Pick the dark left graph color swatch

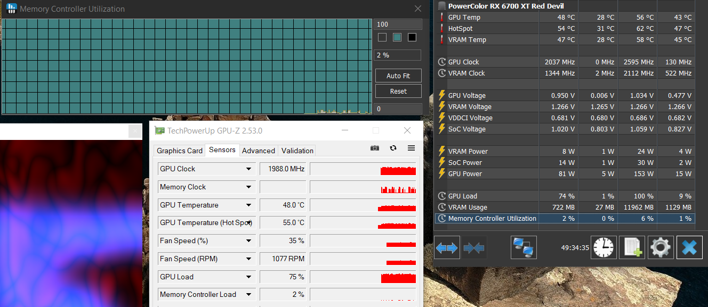pos(382,37)
